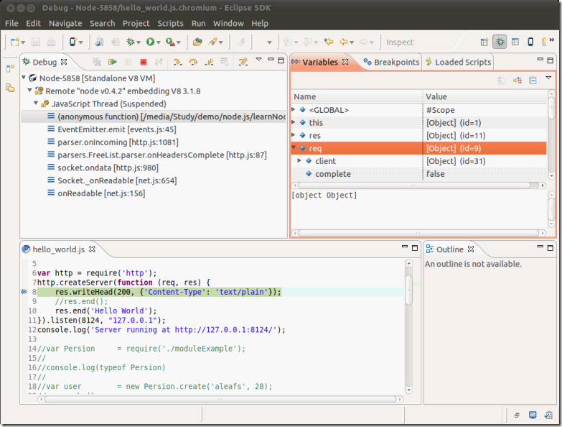The width and height of the screenshot is (562, 427).
Task: Click the Inspect toolbar button
Action: [400, 42]
